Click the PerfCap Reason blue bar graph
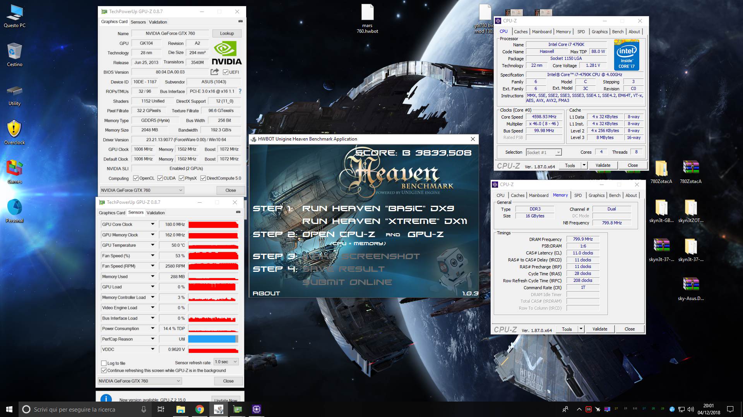The width and height of the screenshot is (743, 417). point(213,339)
